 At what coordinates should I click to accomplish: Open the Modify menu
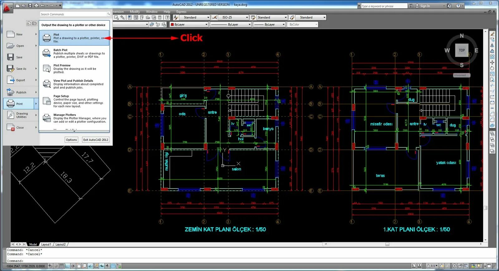point(135,12)
